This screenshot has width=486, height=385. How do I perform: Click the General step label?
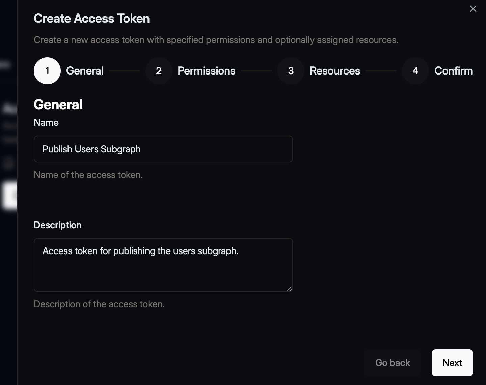coord(84,71)
